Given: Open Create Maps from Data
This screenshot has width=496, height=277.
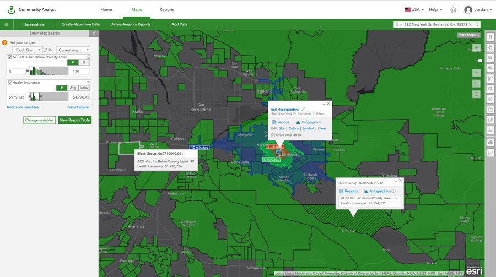Looking at the screenshot, I should coord(80,24).
